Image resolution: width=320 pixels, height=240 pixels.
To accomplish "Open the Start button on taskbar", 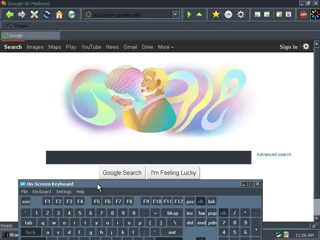I will pyautogui.click(x=9, y=235).
